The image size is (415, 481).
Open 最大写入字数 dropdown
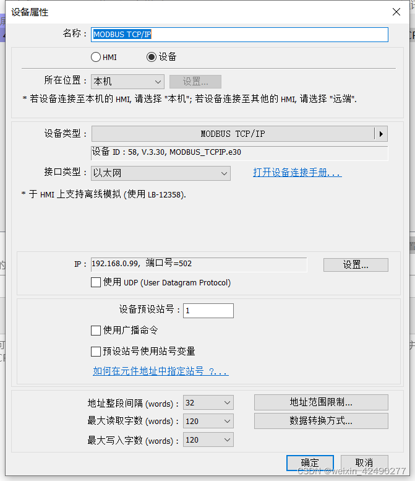(208, 440)
